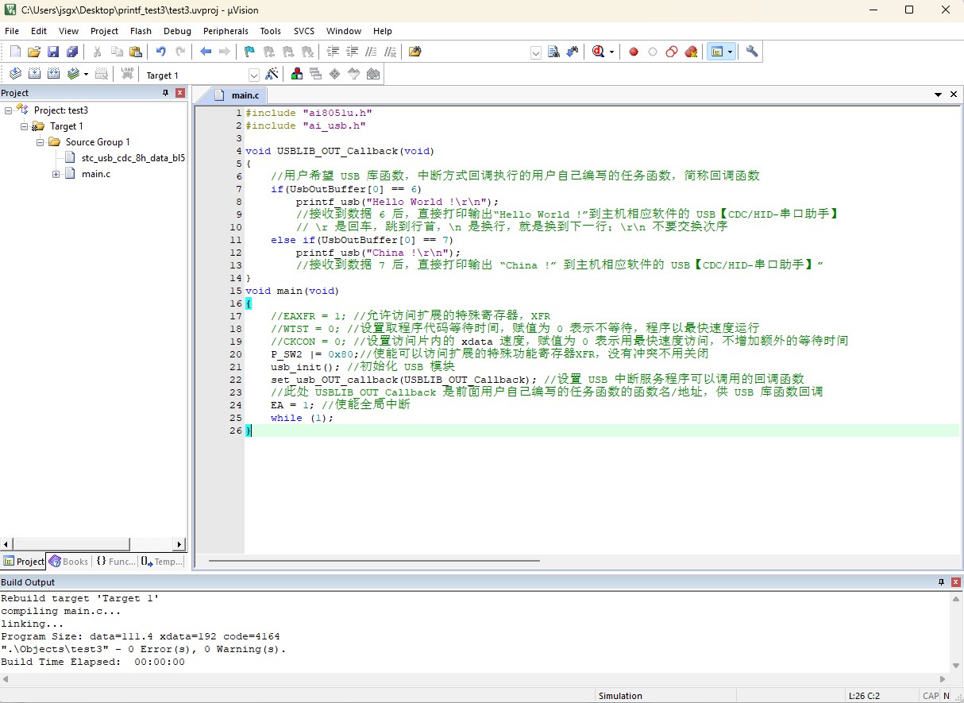The width and height of the screenshot is (964, 703).
Task: Toggle auto-hide pin on Build Output panel
Action: [x=941, y=582]
